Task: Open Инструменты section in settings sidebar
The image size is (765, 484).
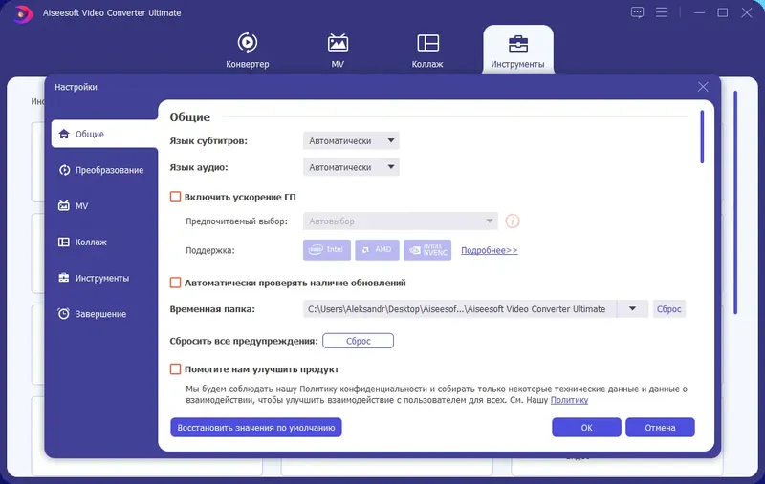Action: (94, 278)
